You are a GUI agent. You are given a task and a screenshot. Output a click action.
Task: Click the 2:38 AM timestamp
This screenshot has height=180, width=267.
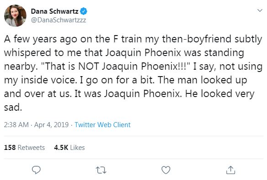click(16, 125)
